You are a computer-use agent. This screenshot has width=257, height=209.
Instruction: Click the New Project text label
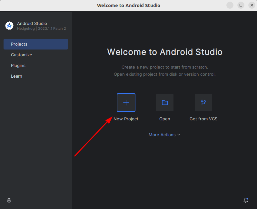pyautogui.click(x=126, y=119)
